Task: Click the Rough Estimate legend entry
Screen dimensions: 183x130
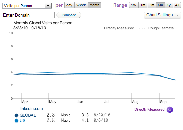Action: (156, 28)
